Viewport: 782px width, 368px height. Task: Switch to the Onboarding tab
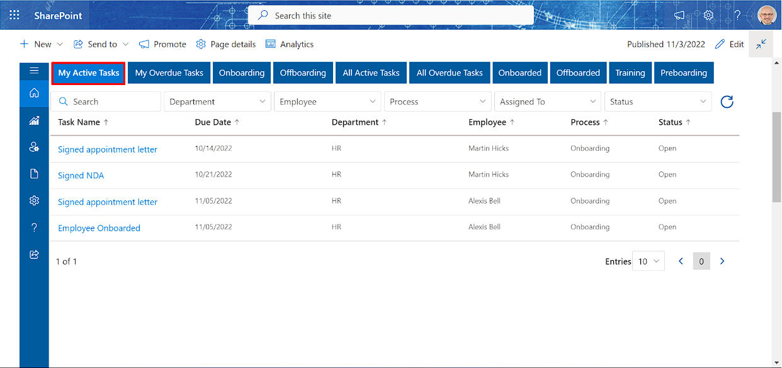click(241, 72)
